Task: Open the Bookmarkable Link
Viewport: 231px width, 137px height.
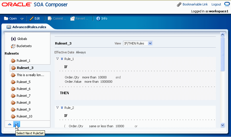Action: click(x=195, y=4)
